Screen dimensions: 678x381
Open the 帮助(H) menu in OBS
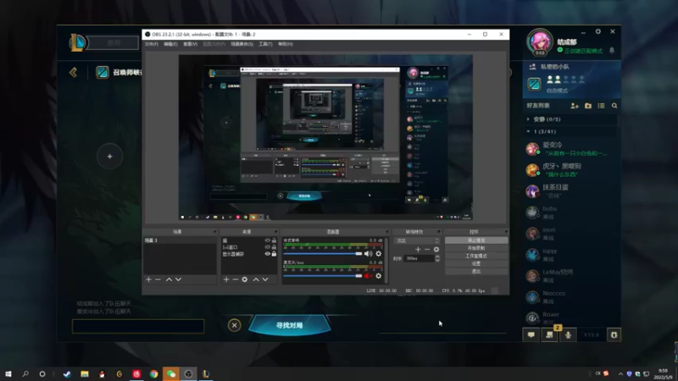[286, 44]
